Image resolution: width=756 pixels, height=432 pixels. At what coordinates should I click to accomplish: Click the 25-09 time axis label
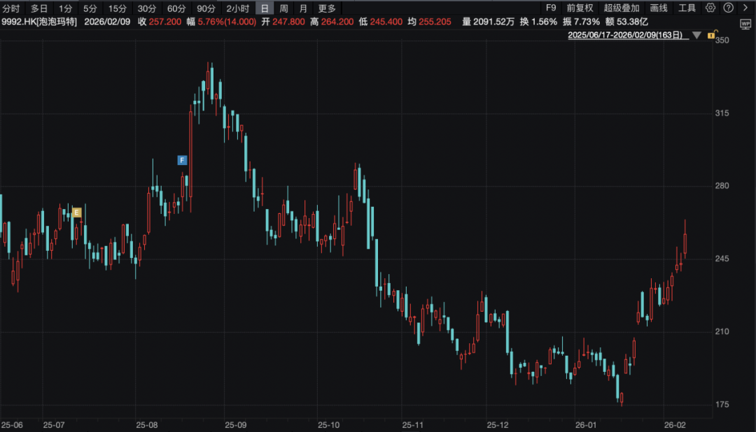[236, 425]
